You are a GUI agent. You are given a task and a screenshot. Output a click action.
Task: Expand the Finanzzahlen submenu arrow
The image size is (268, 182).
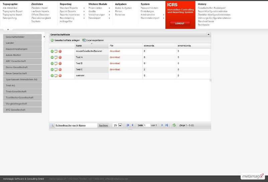coord(109,8)
